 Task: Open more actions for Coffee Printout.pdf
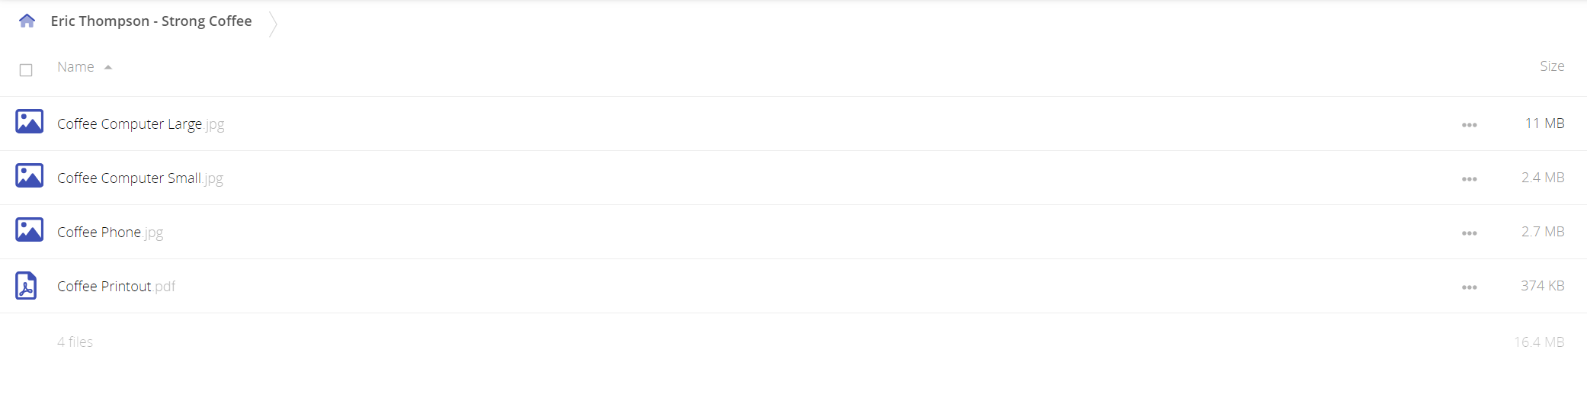click(x=1469, y=287)
